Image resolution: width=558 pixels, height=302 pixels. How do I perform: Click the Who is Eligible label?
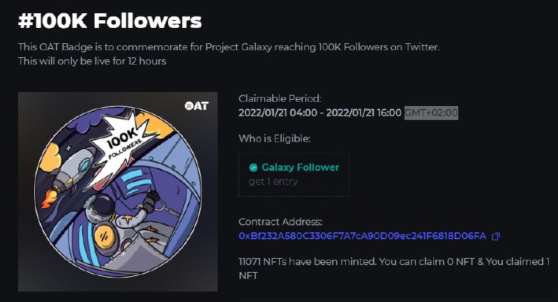pos(274,138)
